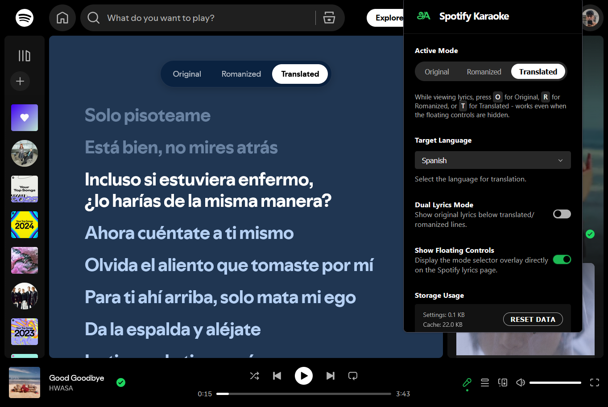Seek within the song progress bar

coord(304,394)
